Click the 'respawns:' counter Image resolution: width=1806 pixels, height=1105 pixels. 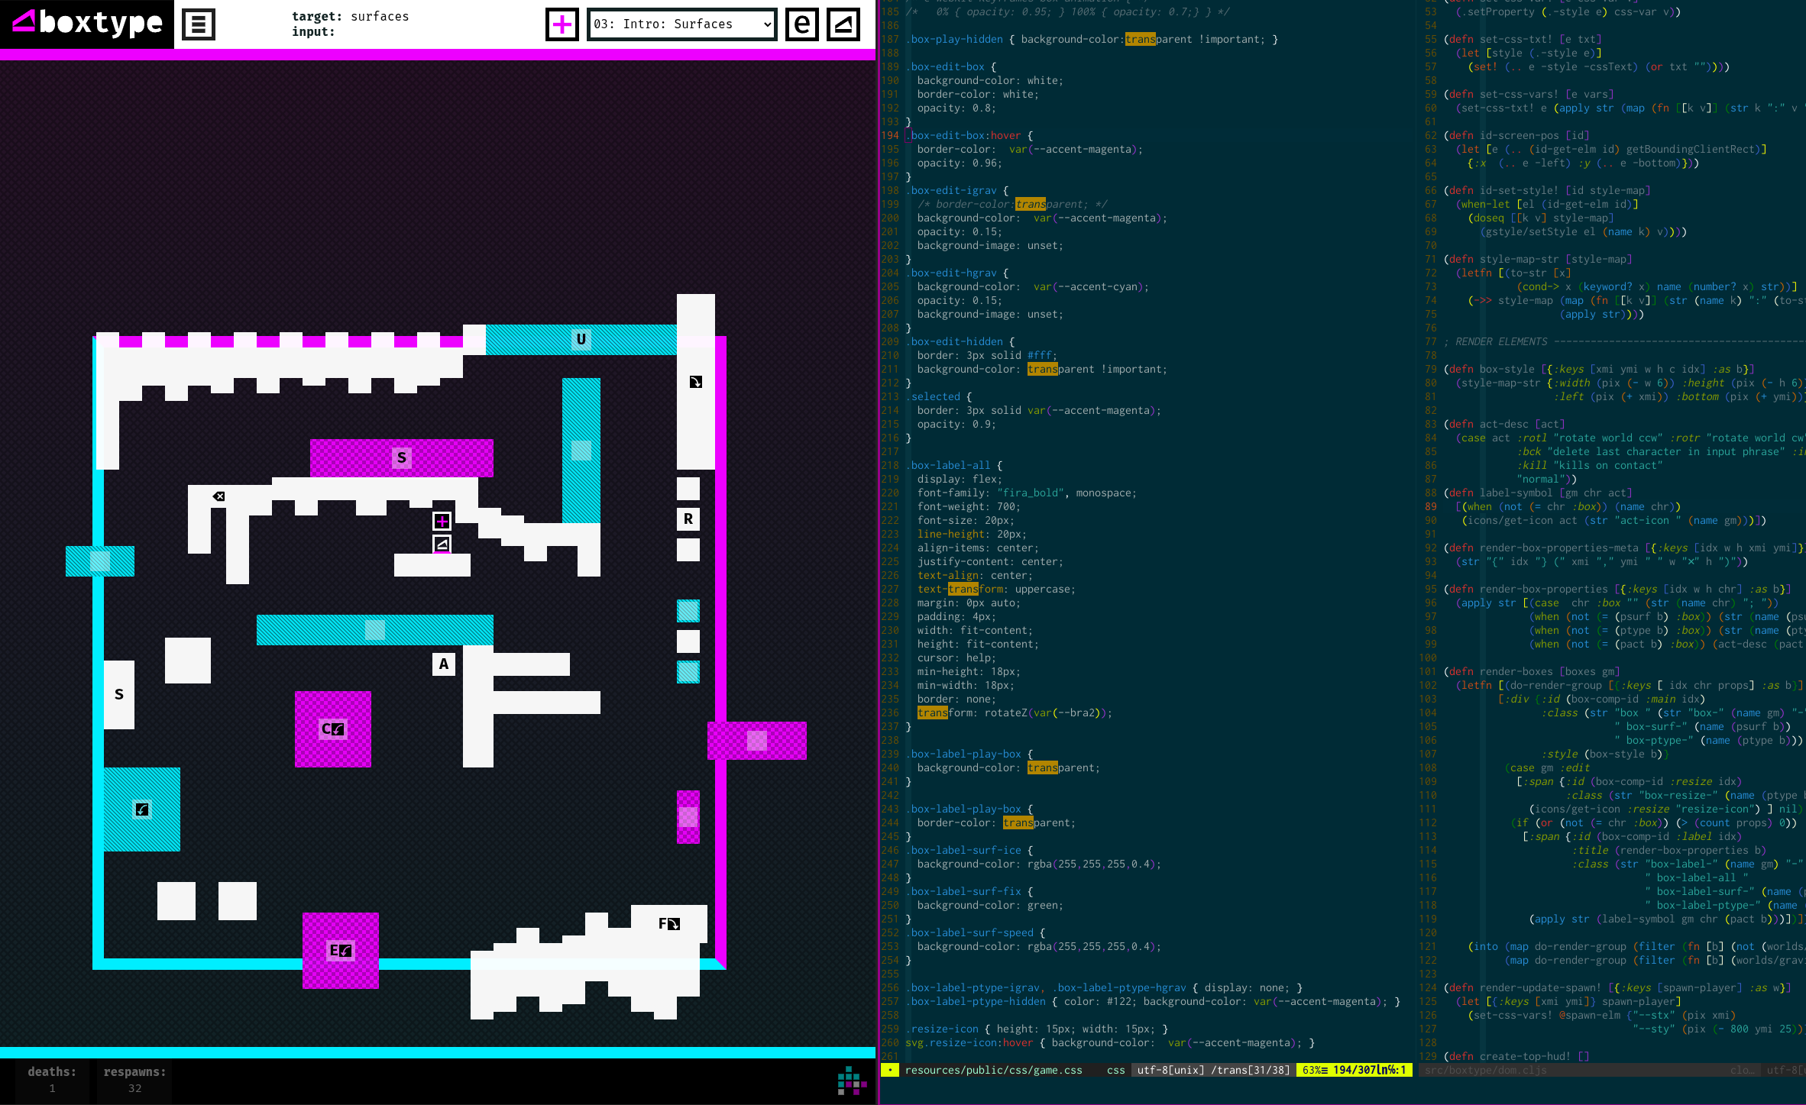click(x=134, y=1080)
